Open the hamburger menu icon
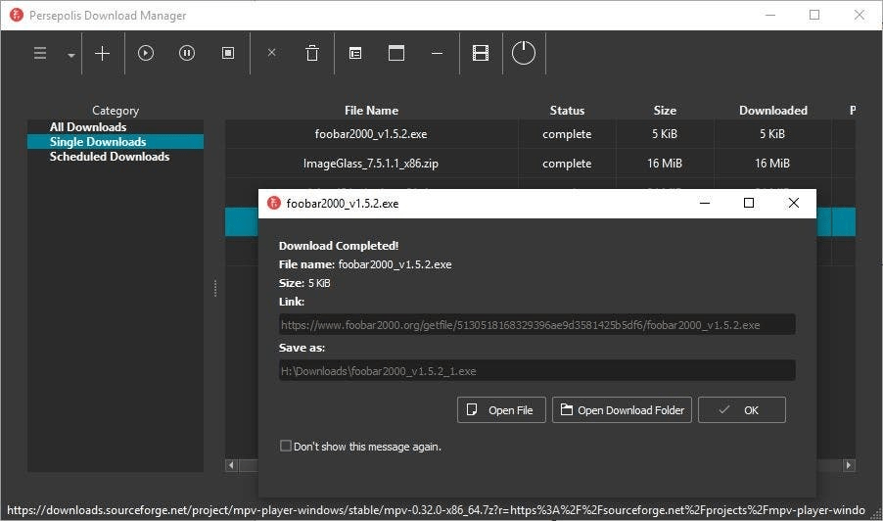The height and width of the screenshot is (521, 883). tap(40, 54)
